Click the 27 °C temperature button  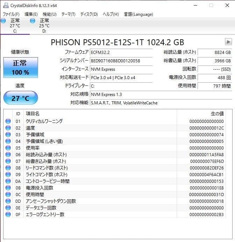click(x=21, y=98)
